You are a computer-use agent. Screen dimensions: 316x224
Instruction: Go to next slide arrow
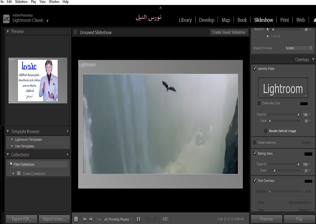click(91, 219)
